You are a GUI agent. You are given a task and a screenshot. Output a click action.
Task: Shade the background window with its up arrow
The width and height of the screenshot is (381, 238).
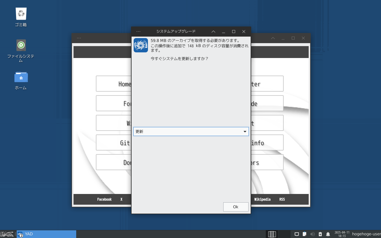click(x=273, y=38)
